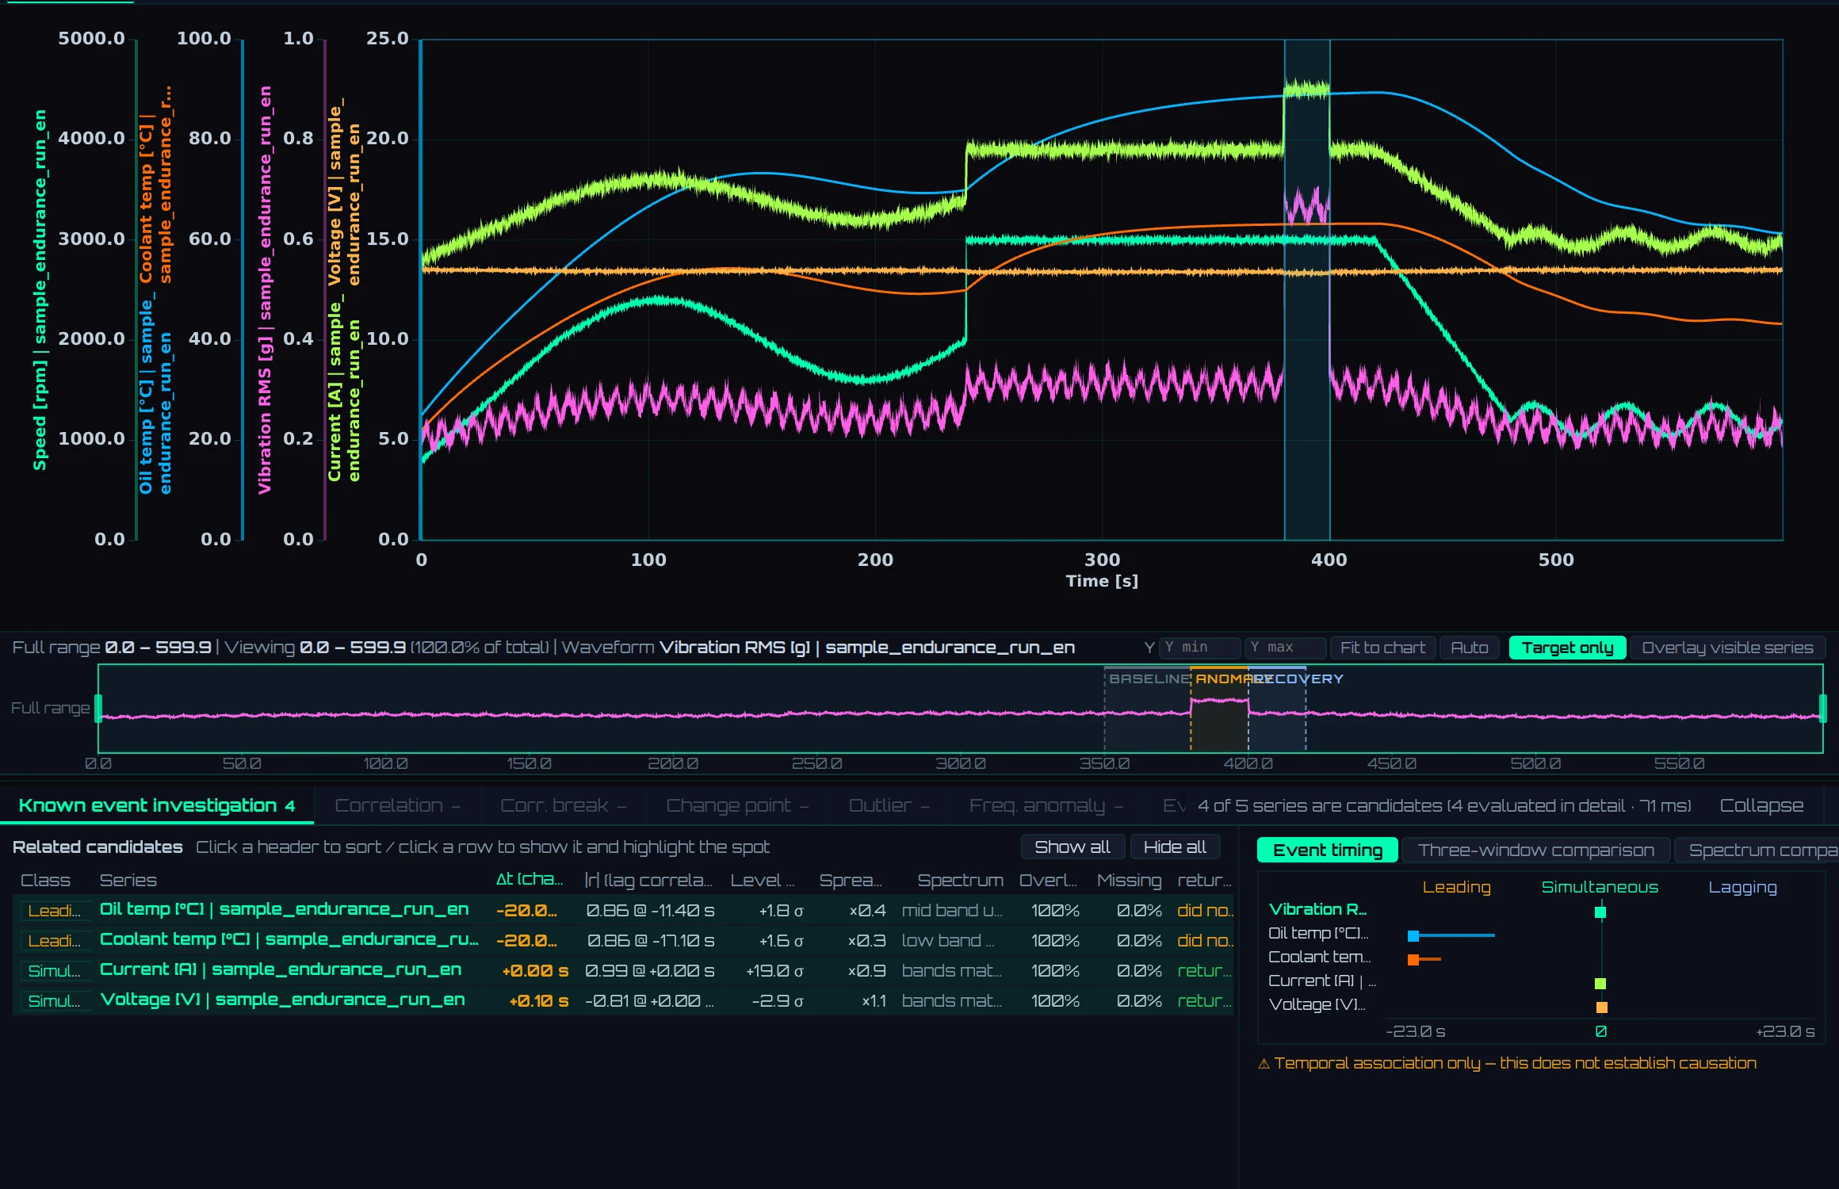Click the Hide all button
This screenshot has height=1189, width=1839.
pyautogui.click(x=1175, y=847)
